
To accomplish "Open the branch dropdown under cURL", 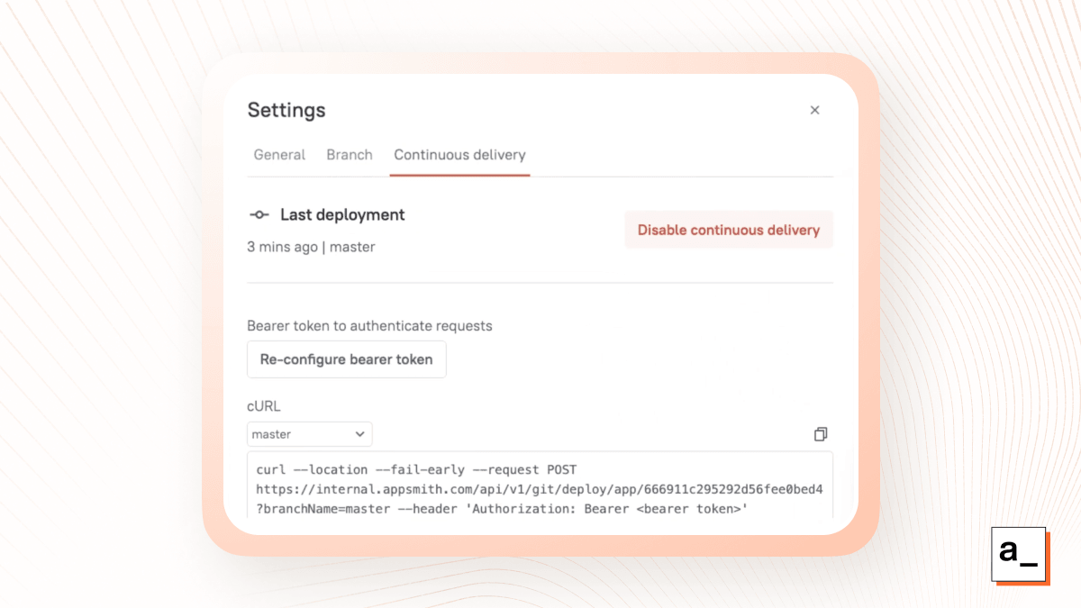I will click(309, 433).
